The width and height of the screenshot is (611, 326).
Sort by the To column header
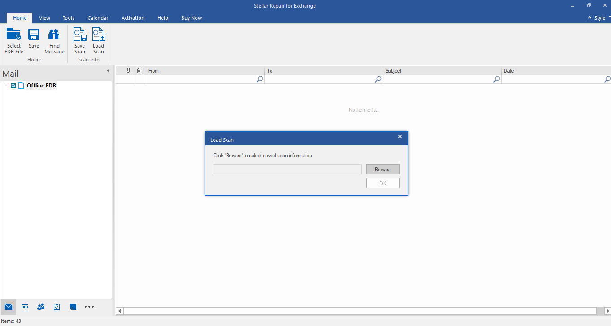(323, 71)
